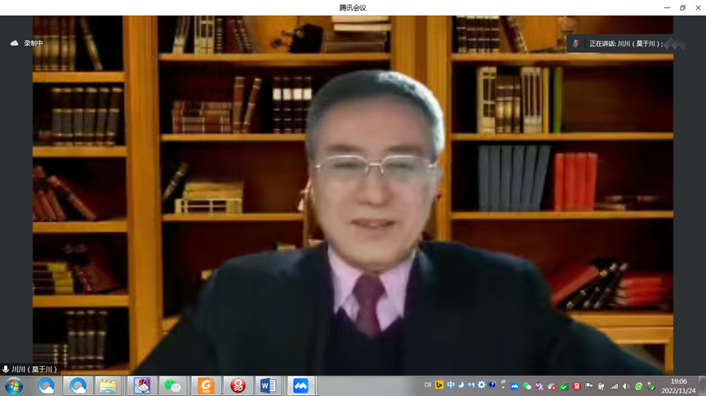Open the Word document from taskbar
Screen dimensions: 706x396
(268, 386)
